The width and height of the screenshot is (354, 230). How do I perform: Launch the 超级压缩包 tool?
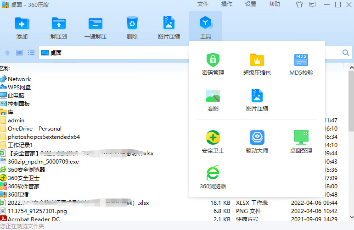(257, 64)
